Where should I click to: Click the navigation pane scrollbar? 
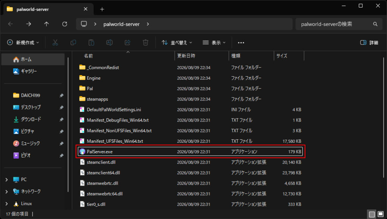point(68,125)
